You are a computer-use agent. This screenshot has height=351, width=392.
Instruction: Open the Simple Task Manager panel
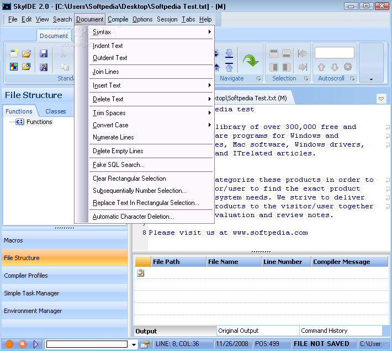(65, 293)
